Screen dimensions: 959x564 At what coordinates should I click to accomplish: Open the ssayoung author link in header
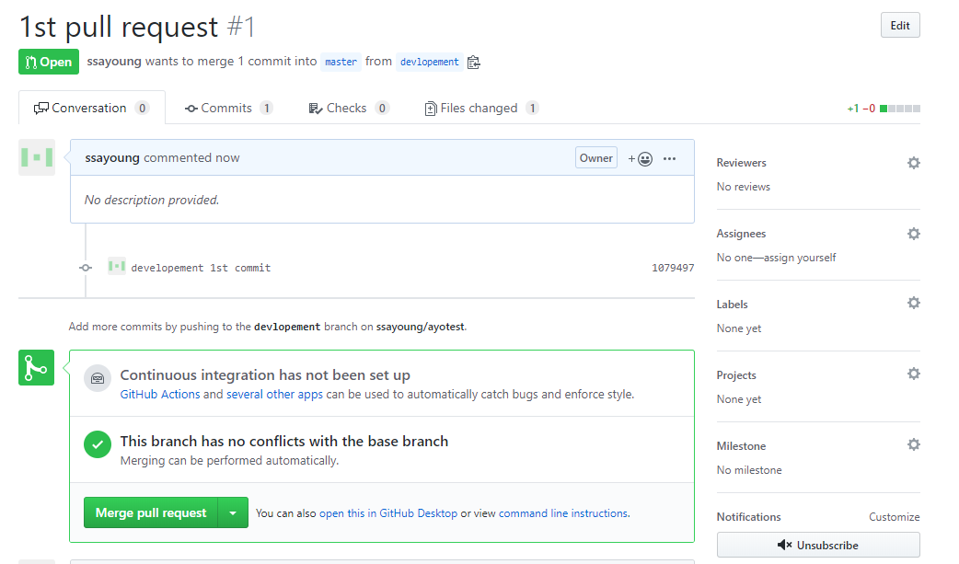point(114,61)
